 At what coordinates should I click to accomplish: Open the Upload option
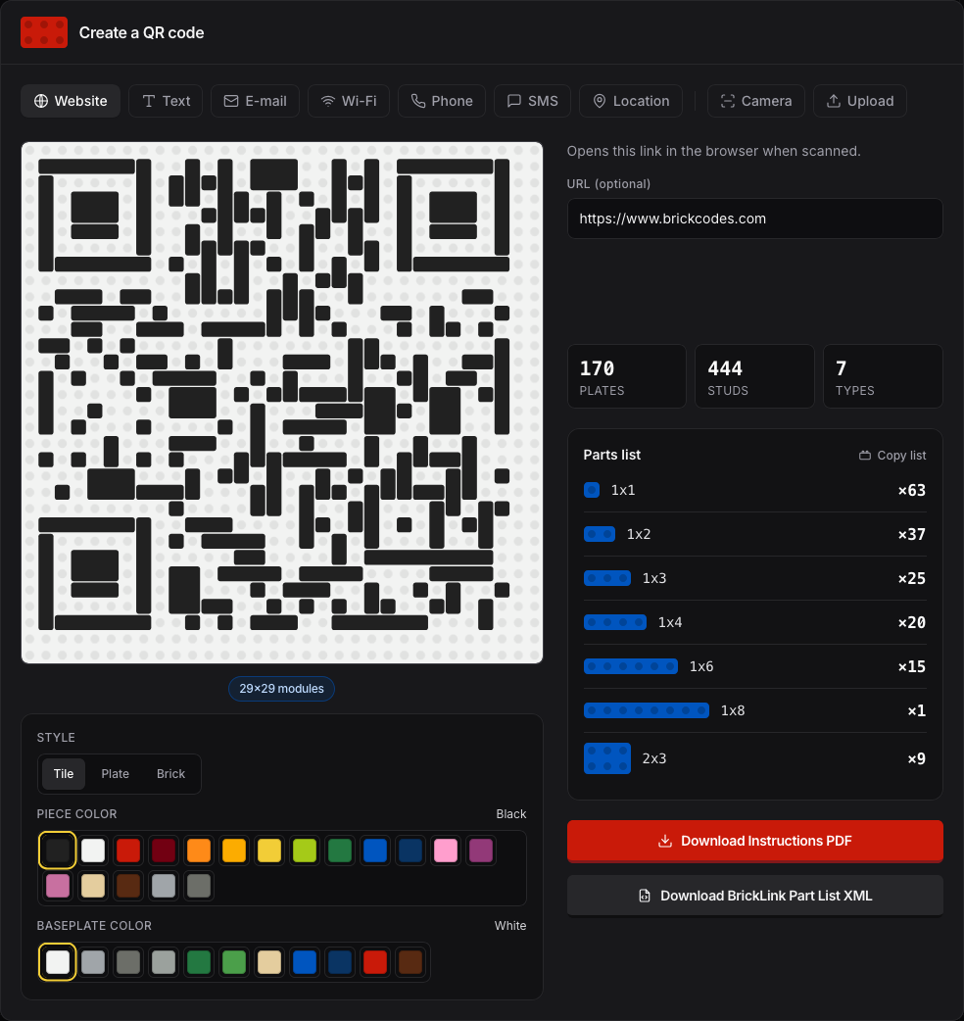click(860, 101)
